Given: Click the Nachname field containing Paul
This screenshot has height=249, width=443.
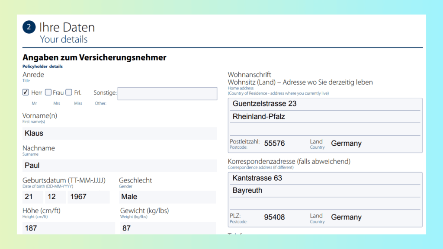Looking at the screenshot, I should pyautogui.click(x=119, y=166).
